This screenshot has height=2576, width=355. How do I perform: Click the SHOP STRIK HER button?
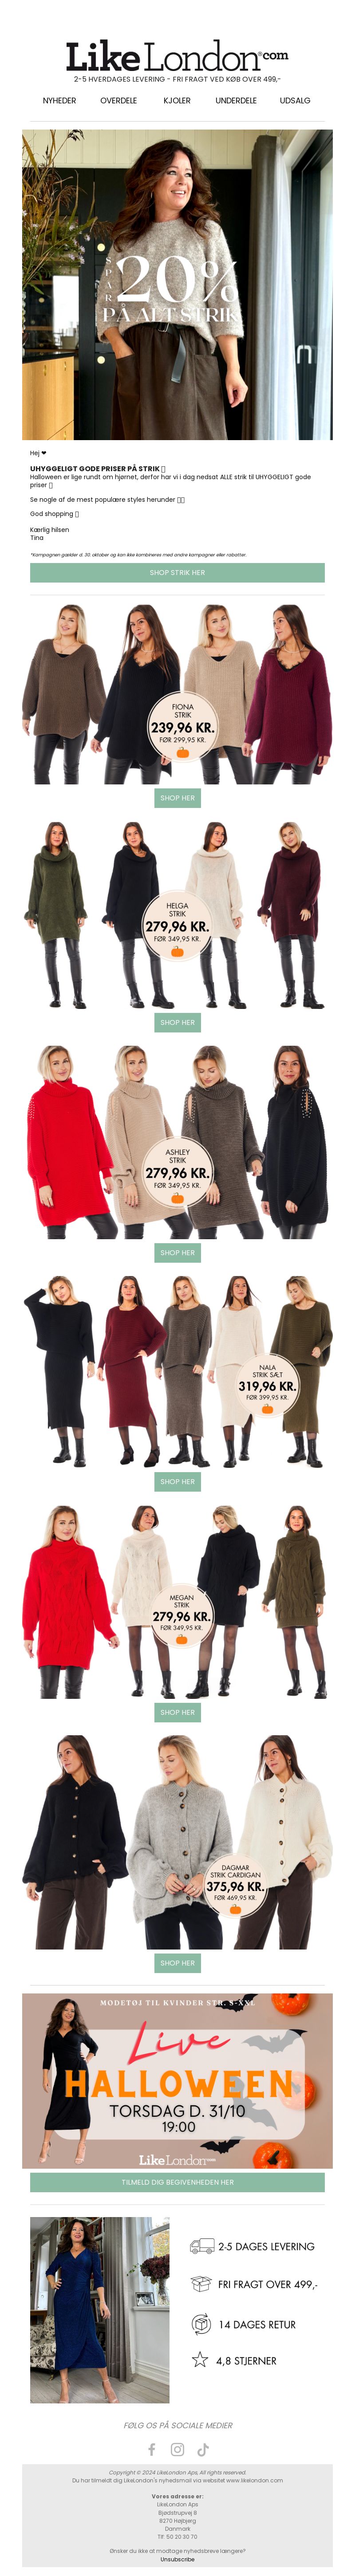point(177,573)
